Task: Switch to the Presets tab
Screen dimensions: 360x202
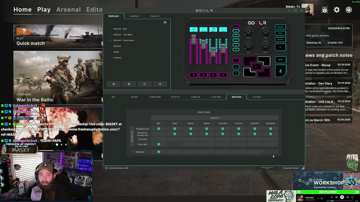Action: [155, 16]
